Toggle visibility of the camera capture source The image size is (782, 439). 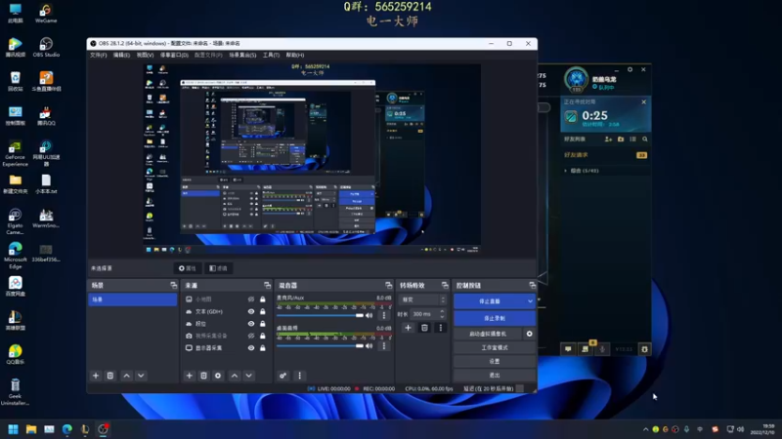(x=251, y=336)
